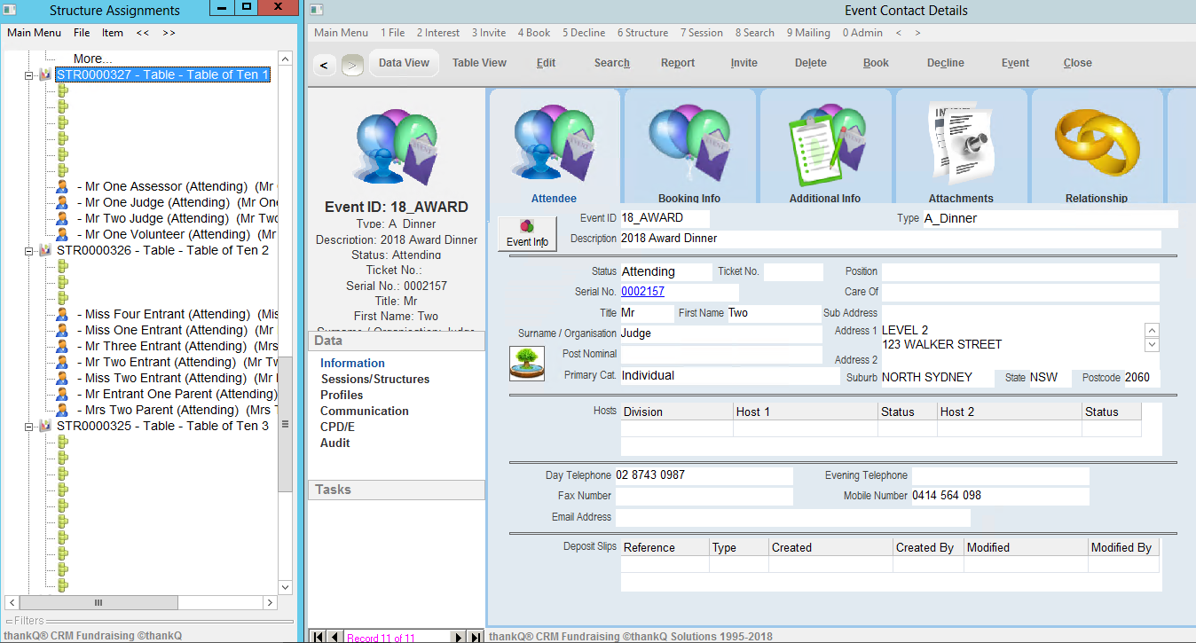1196x643 pixels.
Task: Collapse the STR0000326 Table of Ten 2 node
Action: [29, 251]
